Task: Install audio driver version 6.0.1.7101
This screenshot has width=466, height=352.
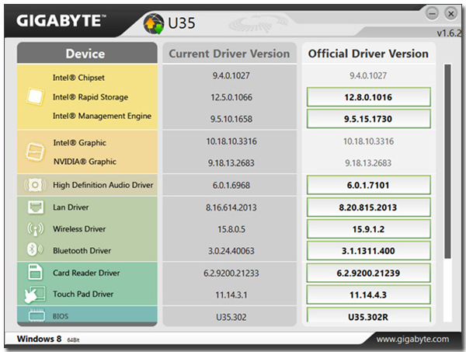Action: pyautogui.click(x=368, y=185)
